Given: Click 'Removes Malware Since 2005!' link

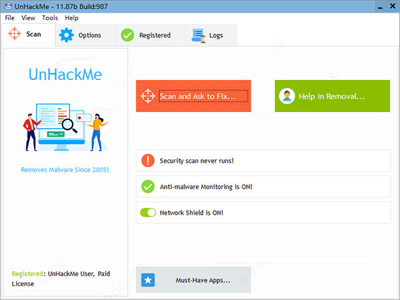Looking at the screenshot, I should click(x=65, y=169).
